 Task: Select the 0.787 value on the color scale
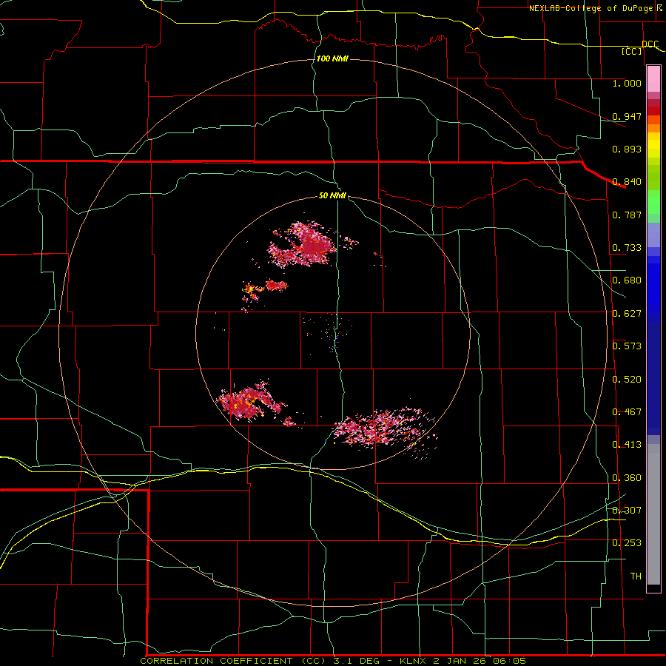pyautogui.click(x=627, y=215)
